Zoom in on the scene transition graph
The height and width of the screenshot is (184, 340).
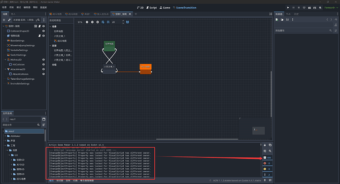click(98, 22)
